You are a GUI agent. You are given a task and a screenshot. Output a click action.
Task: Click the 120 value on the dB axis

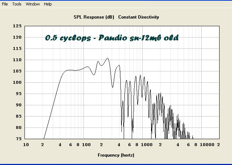coord(17,37)
